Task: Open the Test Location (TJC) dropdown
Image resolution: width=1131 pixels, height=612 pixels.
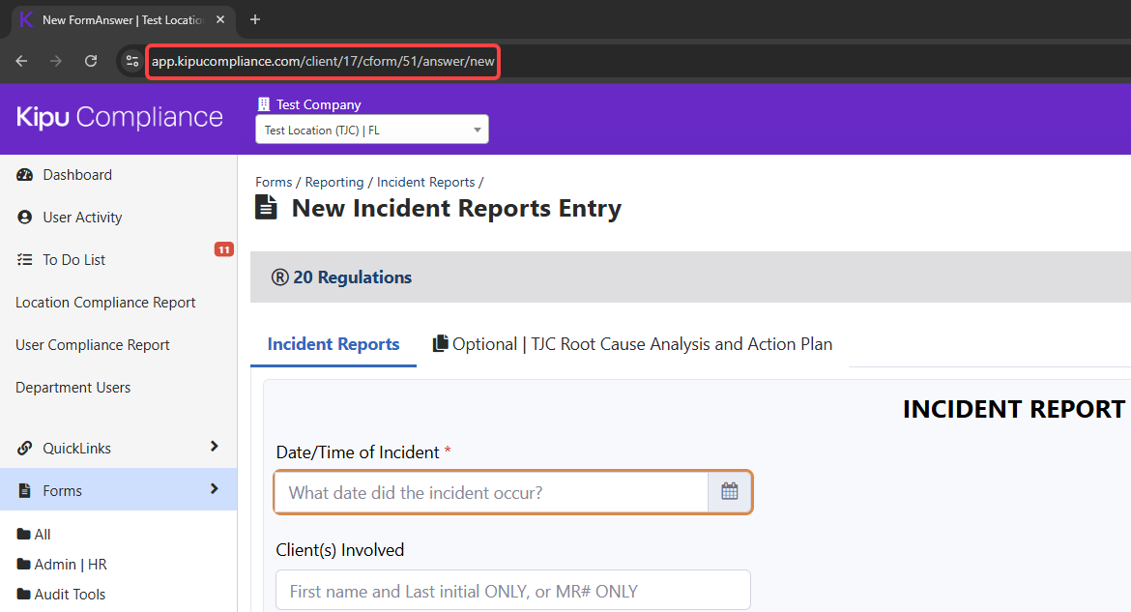Action: coord(371,130)
